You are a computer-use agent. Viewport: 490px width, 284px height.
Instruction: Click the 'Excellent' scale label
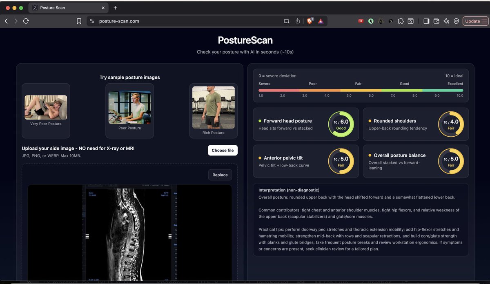point(455,84)
